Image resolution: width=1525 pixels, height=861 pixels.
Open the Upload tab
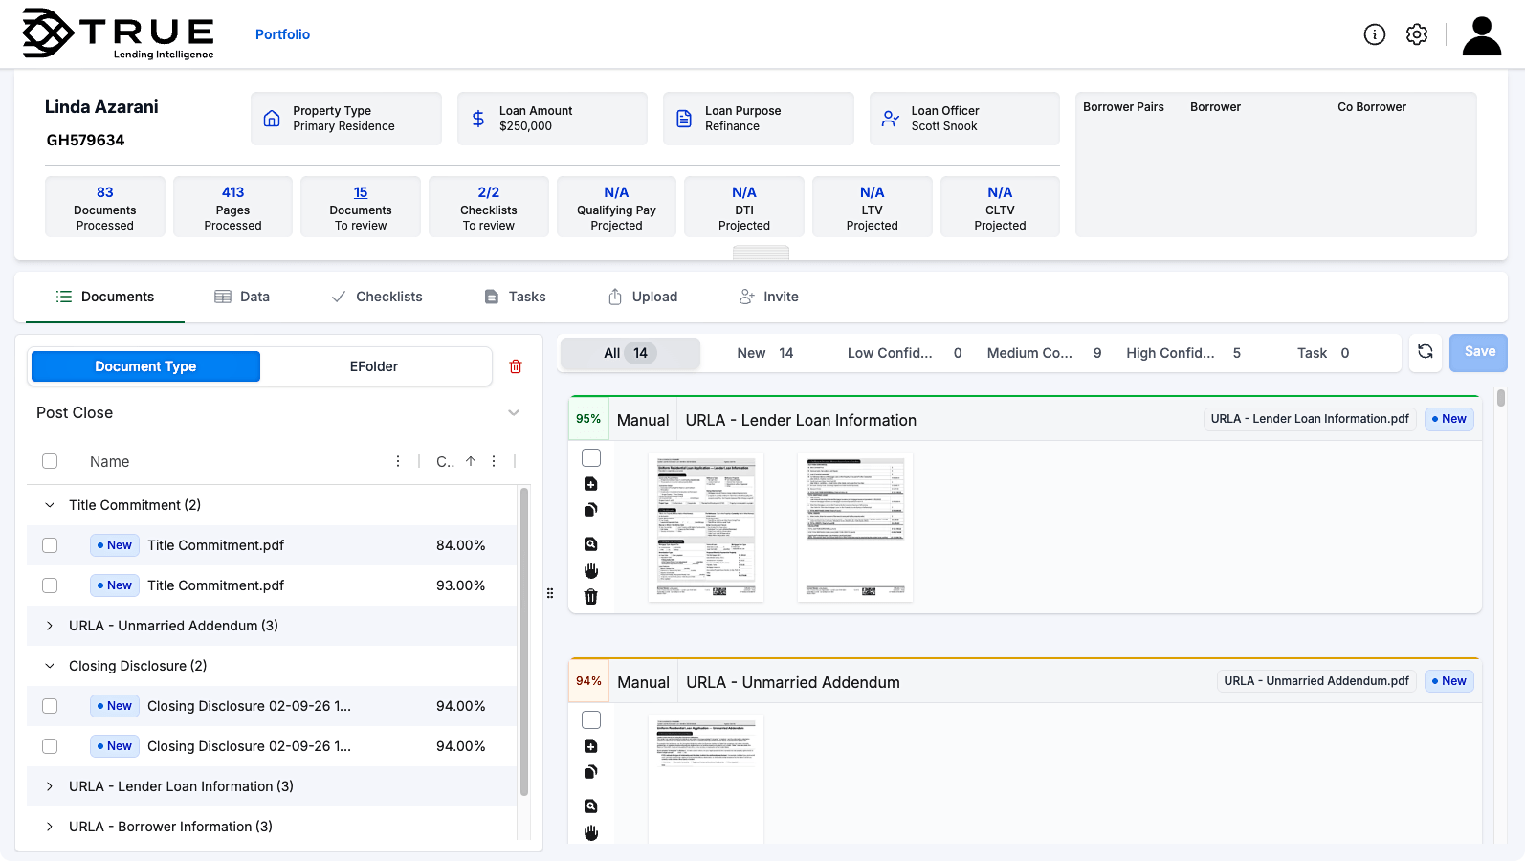tap(643, 297)
